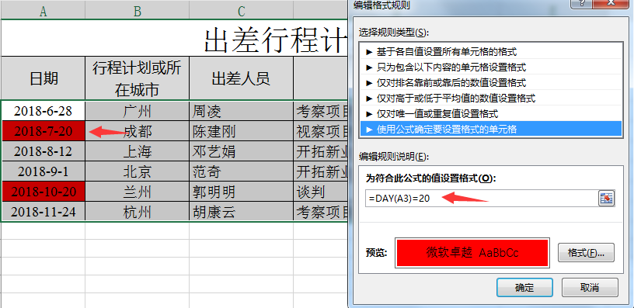The width and height of the screenshot is (634, 308).
Task: Click the range selector icon in formula box
Action: (606, 199)
